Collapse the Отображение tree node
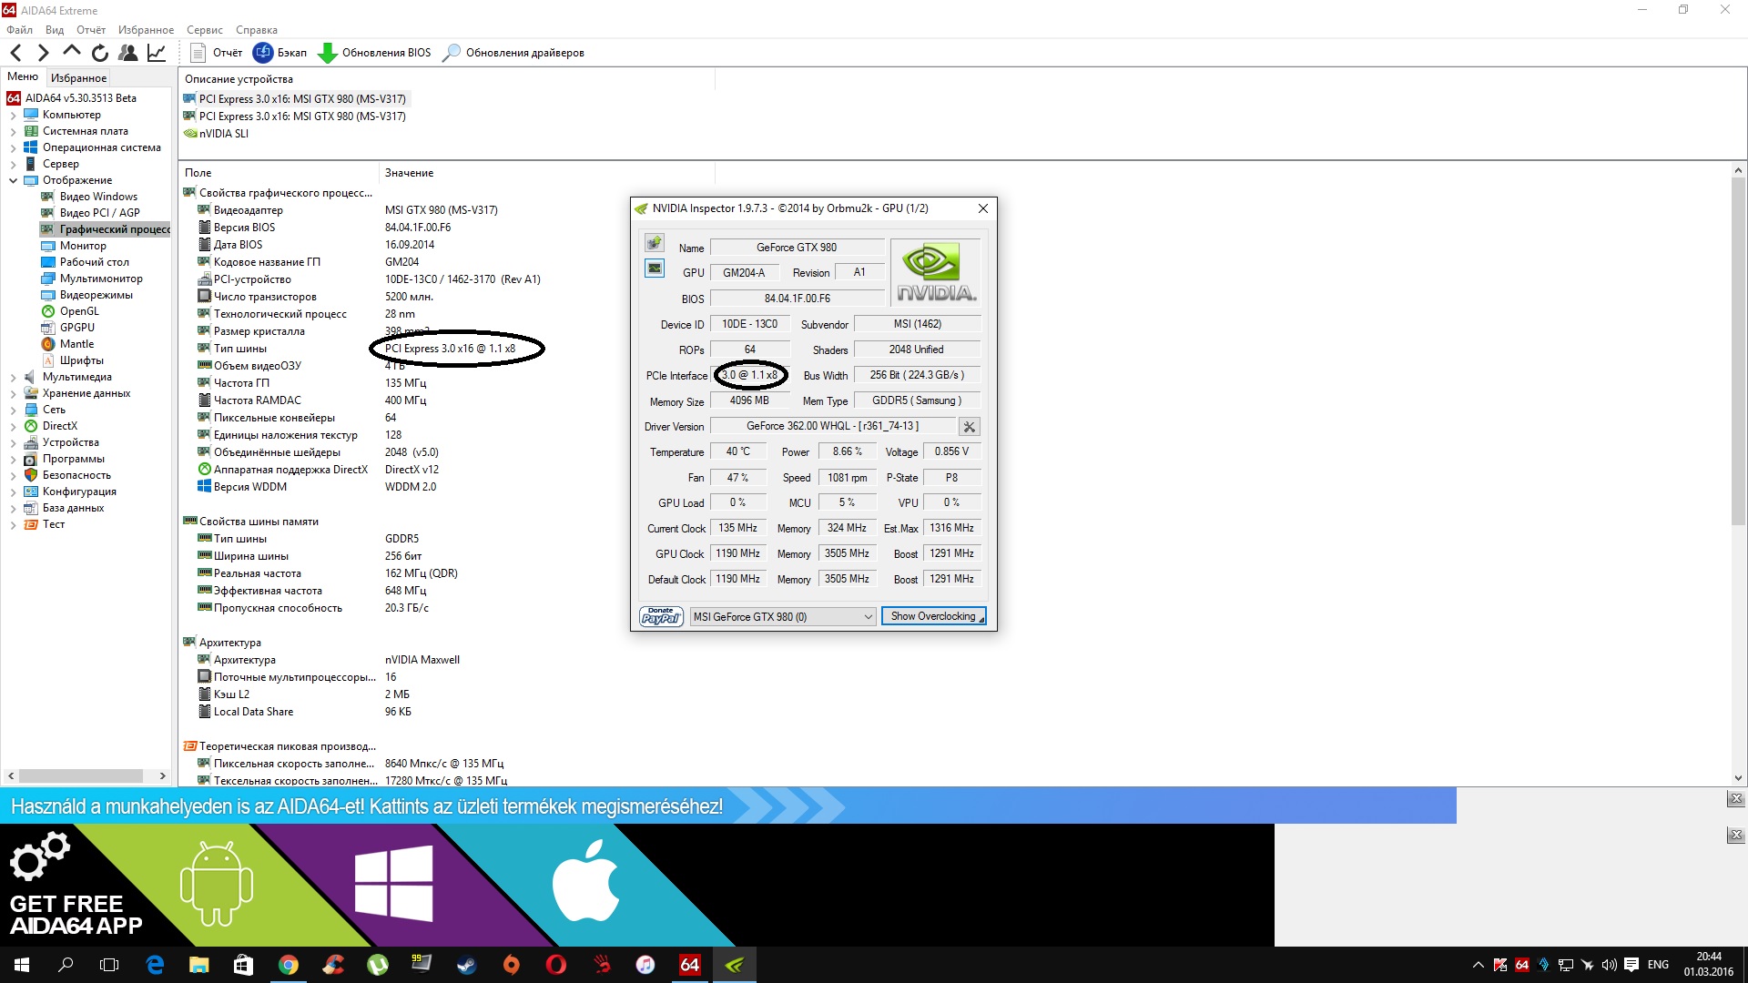 pos(13,180)
